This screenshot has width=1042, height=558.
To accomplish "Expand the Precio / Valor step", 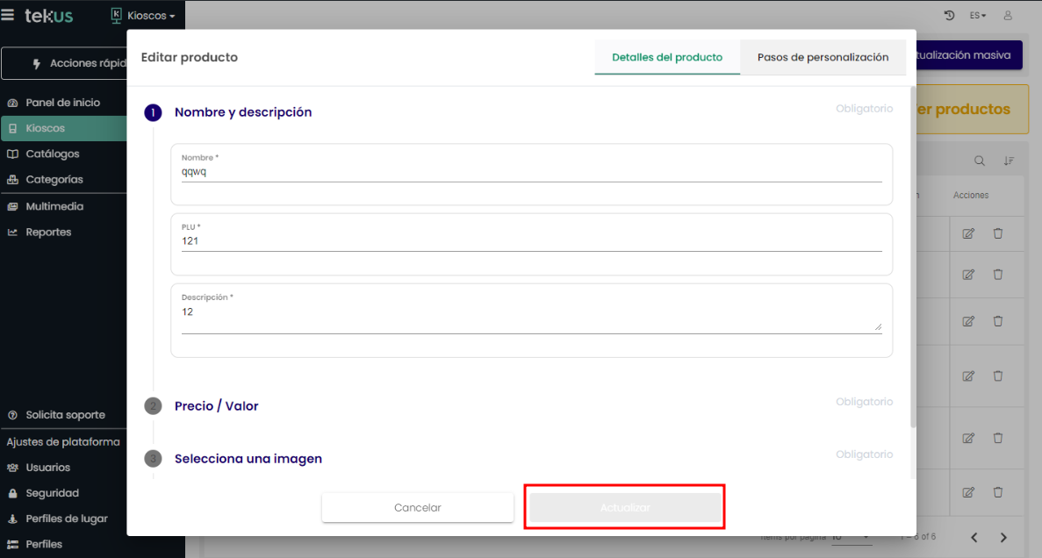I will click(216, 406).
